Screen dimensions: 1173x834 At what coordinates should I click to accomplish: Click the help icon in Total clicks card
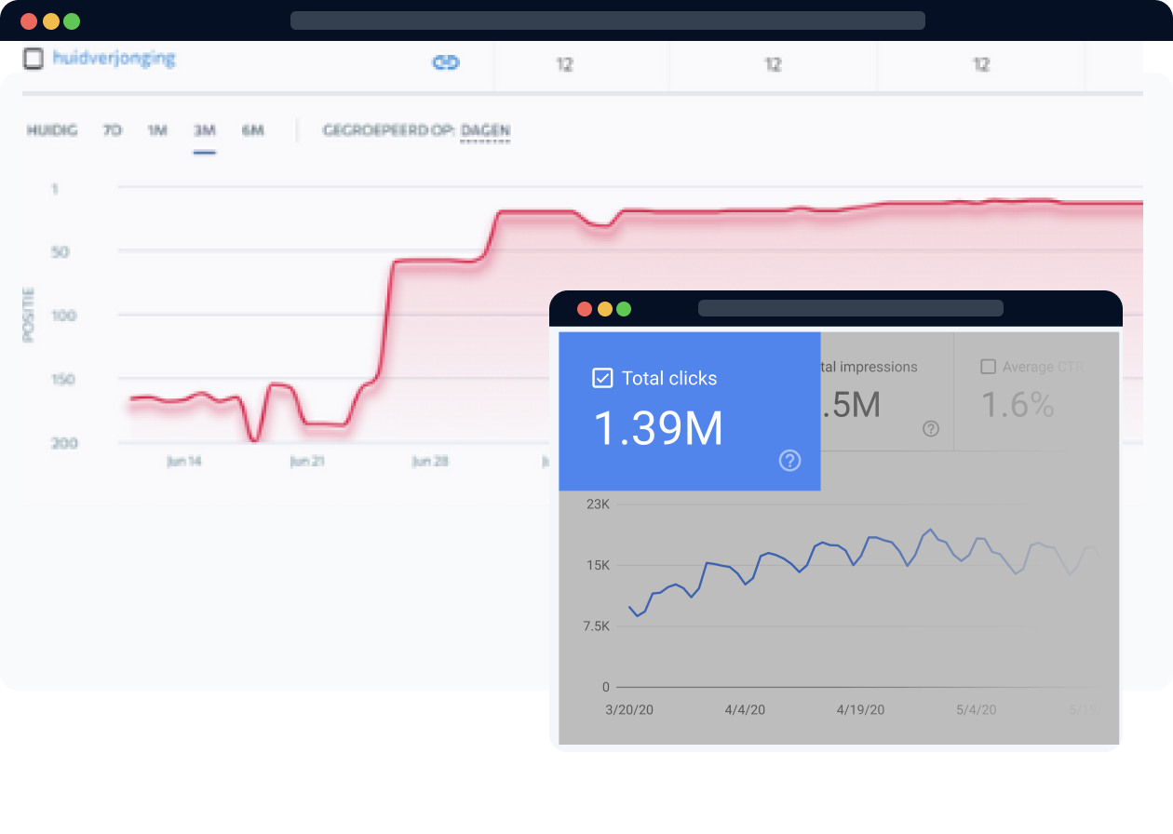pos(789,460)
